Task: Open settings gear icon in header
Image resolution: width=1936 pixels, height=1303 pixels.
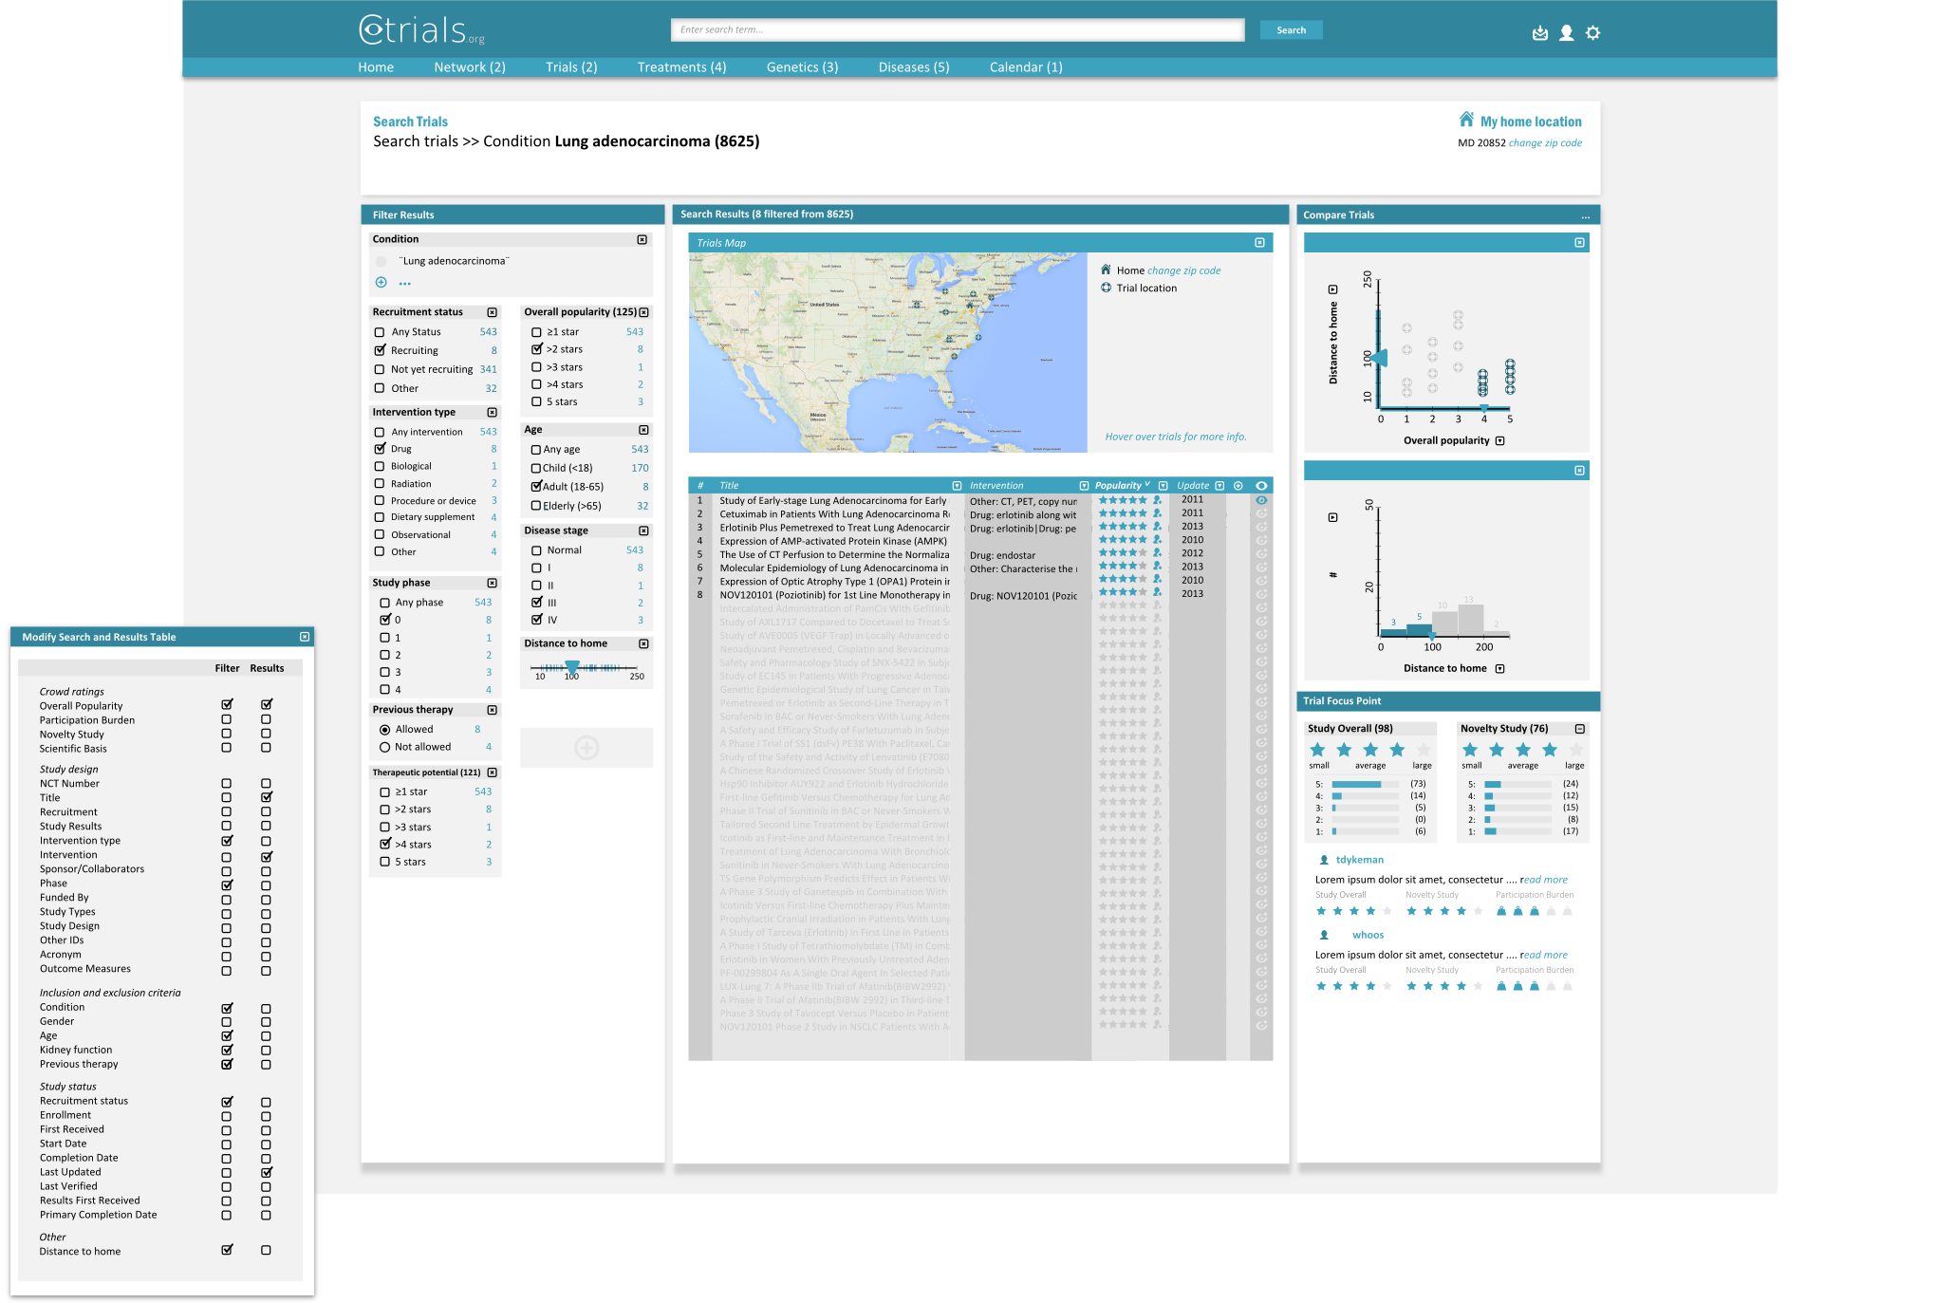Action: point(1593,33)
